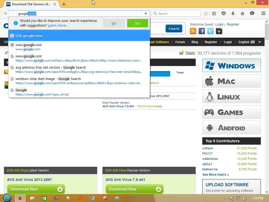Open the RSS feed icon near Login

pos(193,31)
